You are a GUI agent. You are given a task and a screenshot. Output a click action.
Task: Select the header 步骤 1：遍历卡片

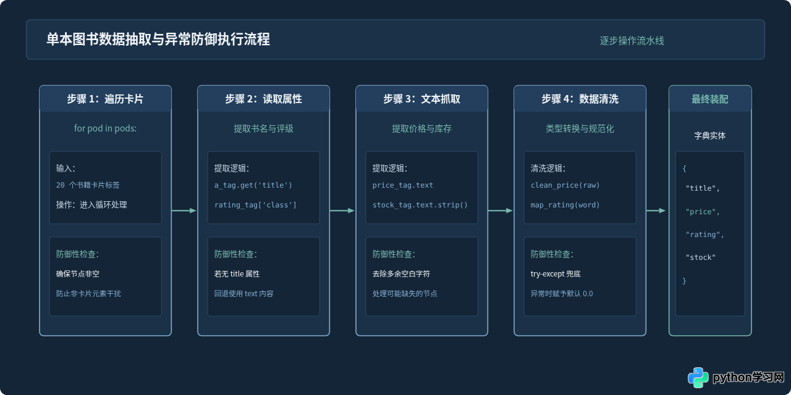click(x=105, y=99)
